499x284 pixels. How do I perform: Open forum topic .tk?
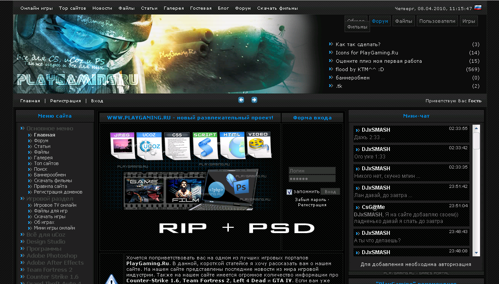coord(339,86)
